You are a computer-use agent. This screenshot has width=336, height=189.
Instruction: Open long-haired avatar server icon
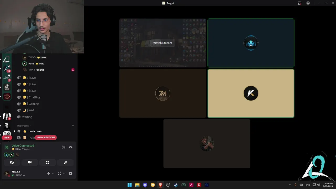[x=7, y=116]
